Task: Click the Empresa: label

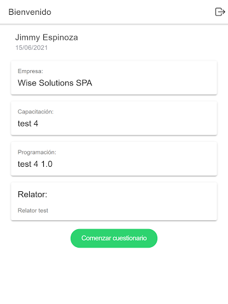Action: 30,71
